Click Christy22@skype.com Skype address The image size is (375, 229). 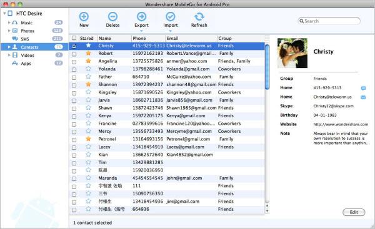point(333,106)
